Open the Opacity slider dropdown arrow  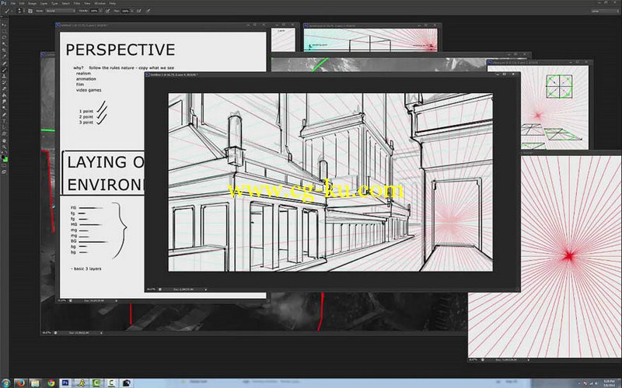click(x=101, y=11)
